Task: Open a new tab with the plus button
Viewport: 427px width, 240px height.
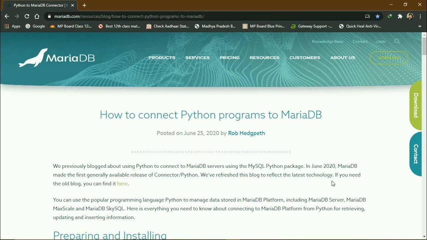Action: [84, 5]
